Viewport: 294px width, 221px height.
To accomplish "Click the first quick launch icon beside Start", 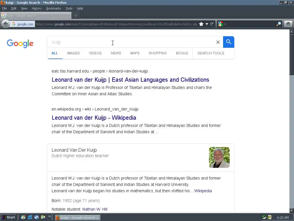I will pyautogui.click(x=23, y=218).
